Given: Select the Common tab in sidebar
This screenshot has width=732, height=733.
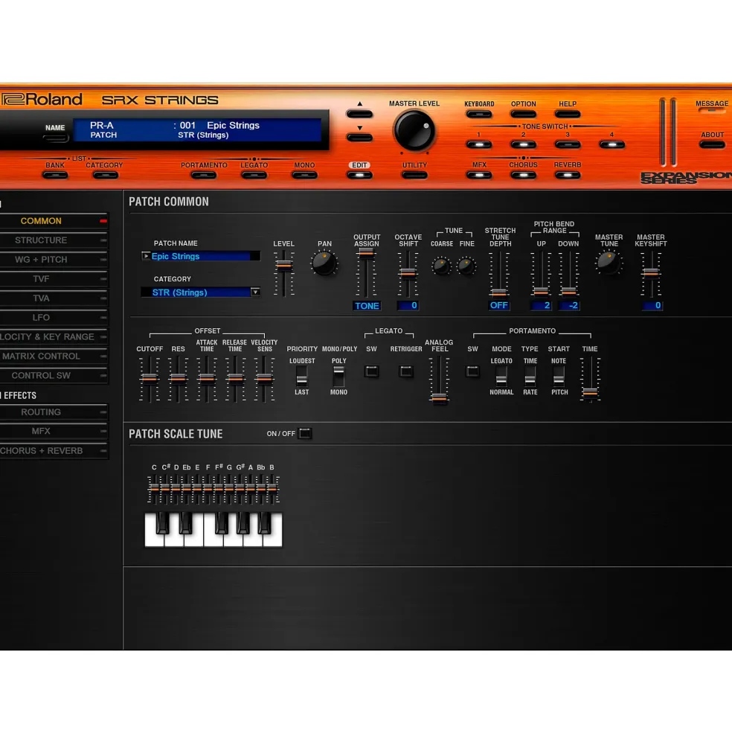Looking at the screenshot, I should (x=54, y=221).
